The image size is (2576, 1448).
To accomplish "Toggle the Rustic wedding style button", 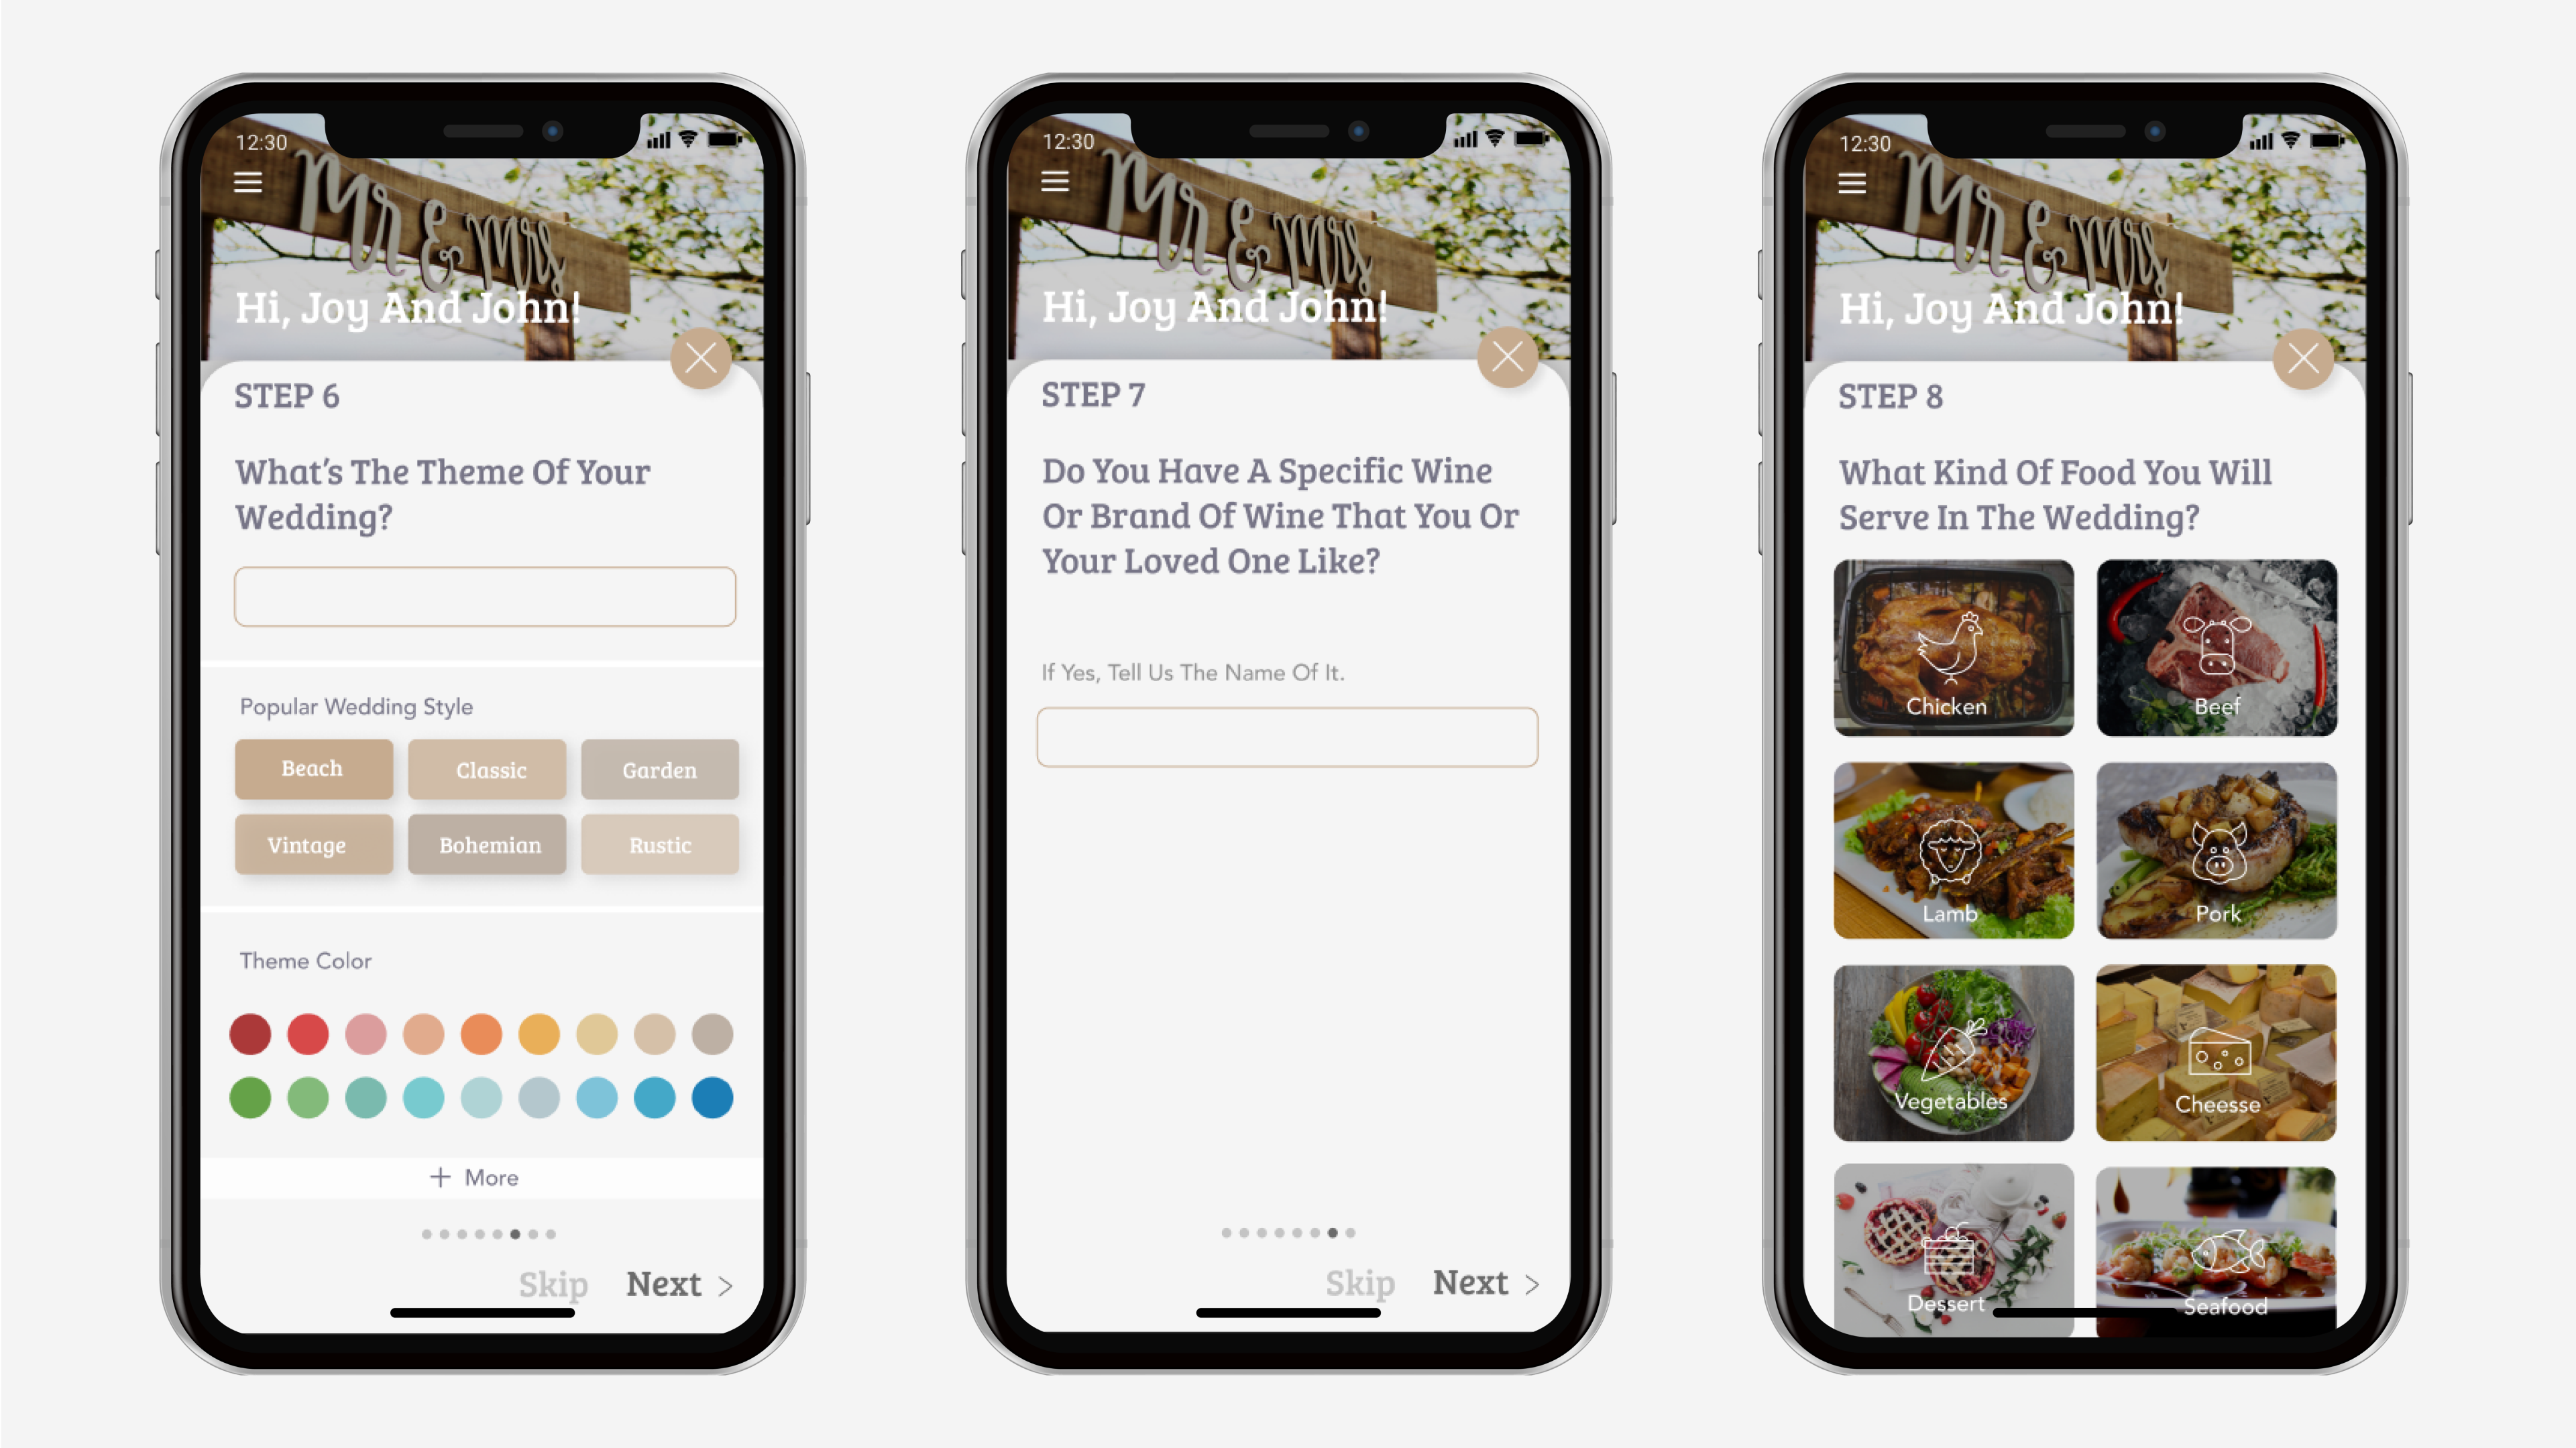I will coord(657,843).
